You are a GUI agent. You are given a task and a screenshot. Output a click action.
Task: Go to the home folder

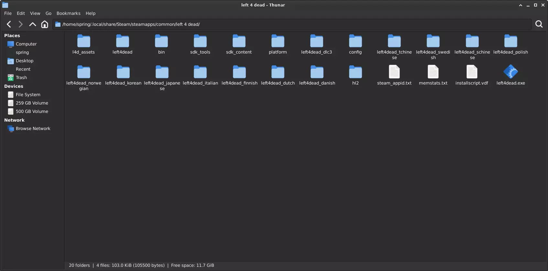coord(45,24)
